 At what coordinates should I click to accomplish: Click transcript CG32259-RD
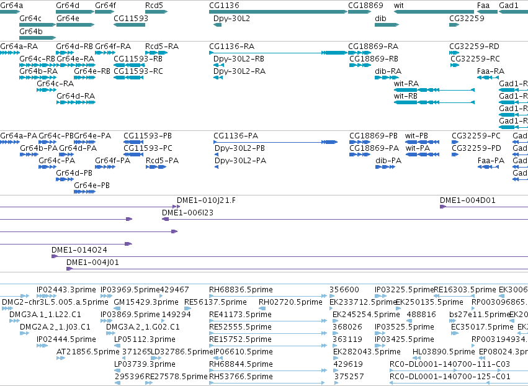coord(474,47)
